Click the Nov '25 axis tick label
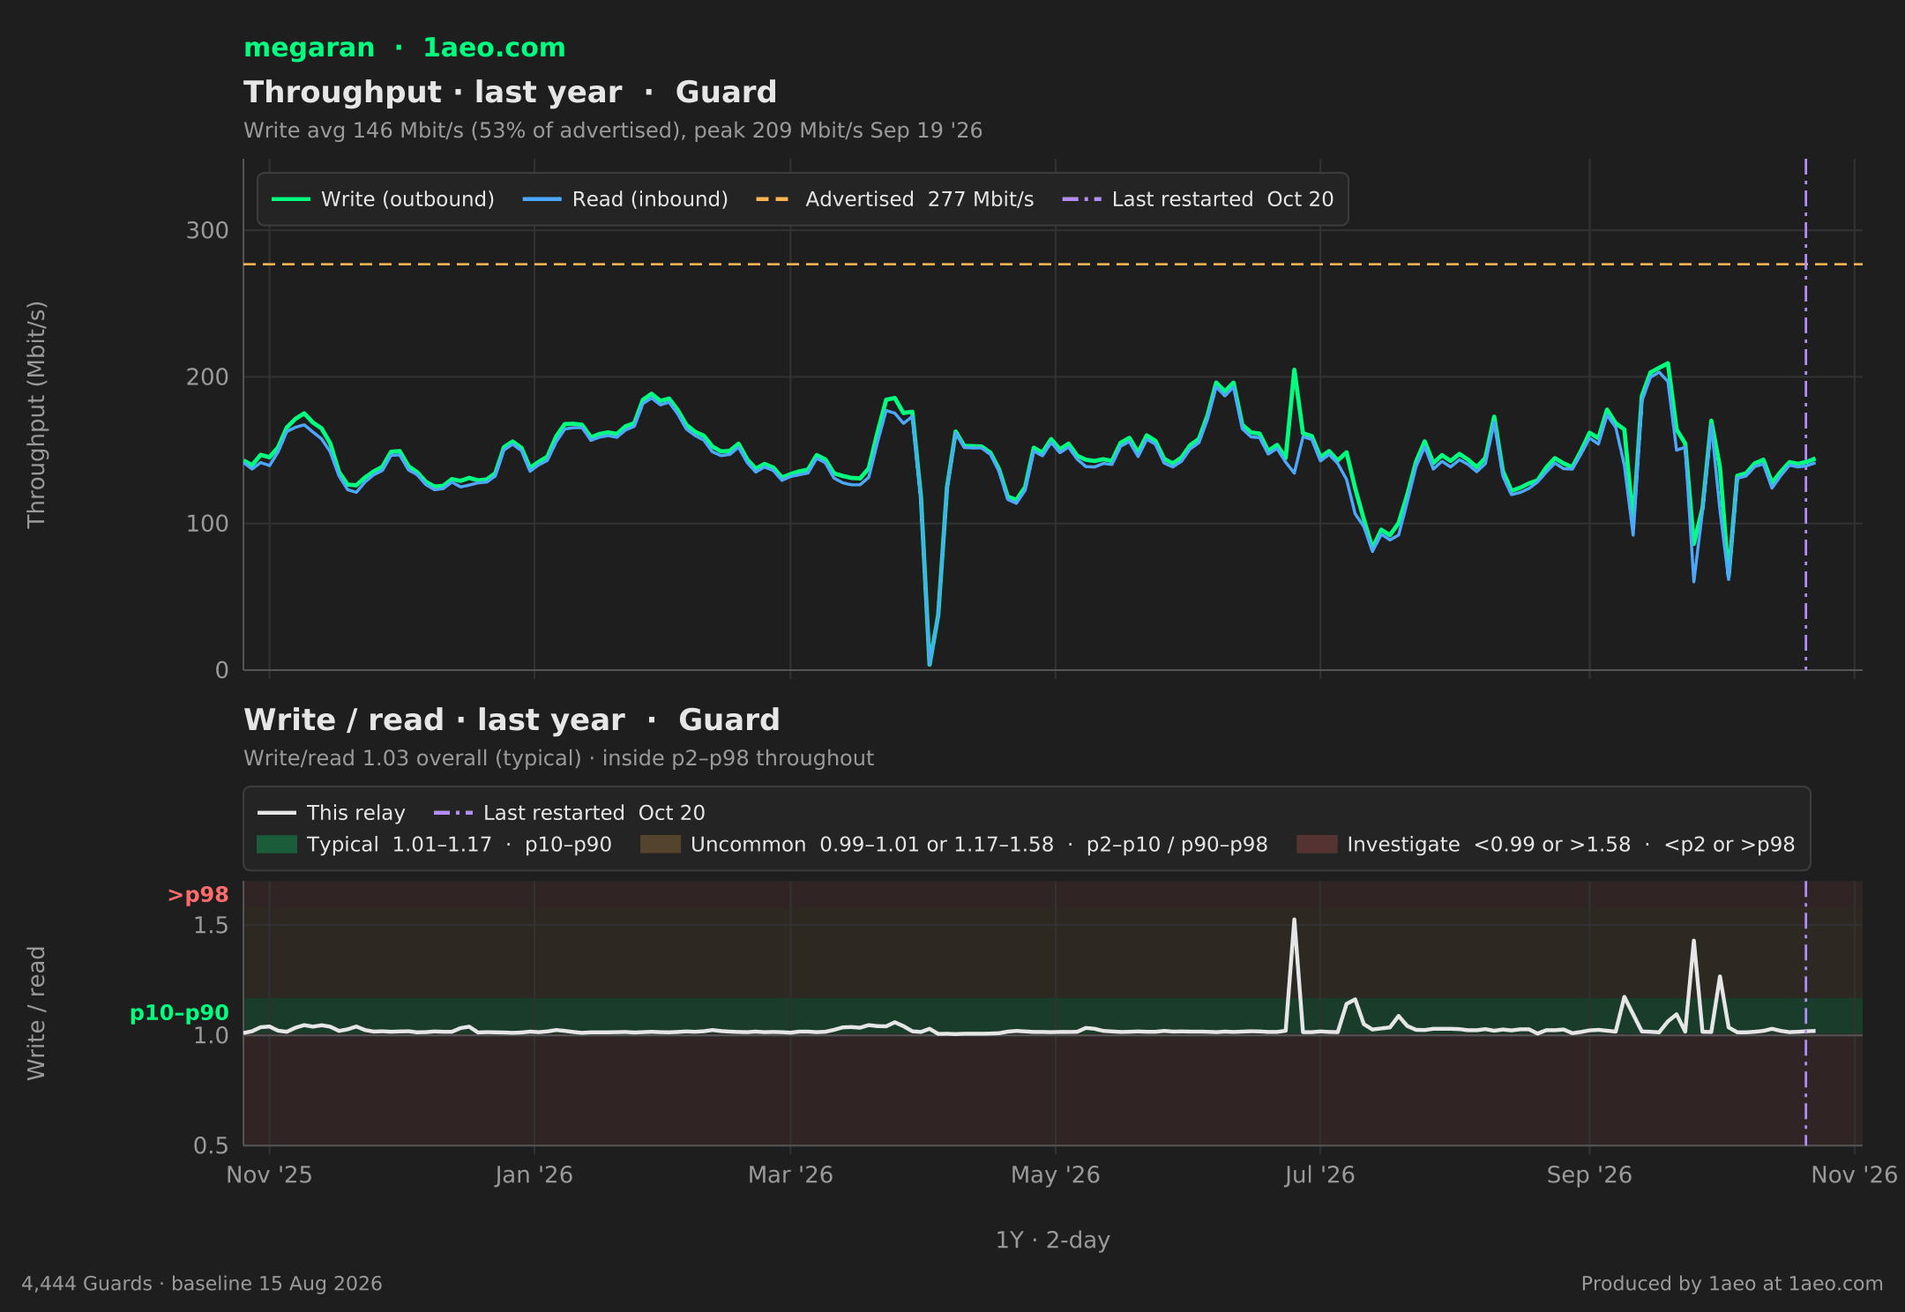The width and height of the screenshot is (1905, 1312). click(x=269, y=1175)
